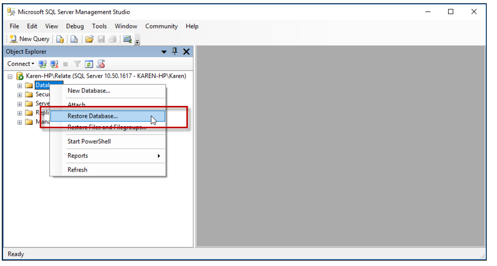Choose Refresh from the context menu
This screenshot has height=266, width=497.
[108, 170]
